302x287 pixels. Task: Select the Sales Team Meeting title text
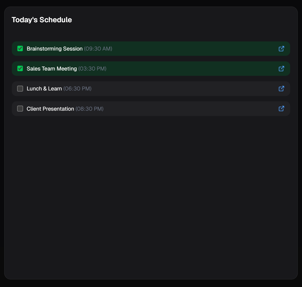[x=52, y=69]
